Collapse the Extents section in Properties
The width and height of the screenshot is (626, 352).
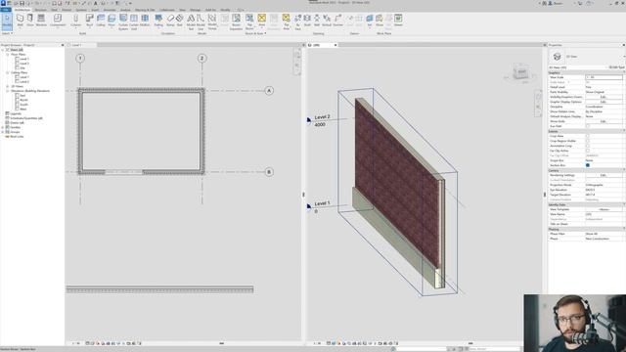coord(624,131)
